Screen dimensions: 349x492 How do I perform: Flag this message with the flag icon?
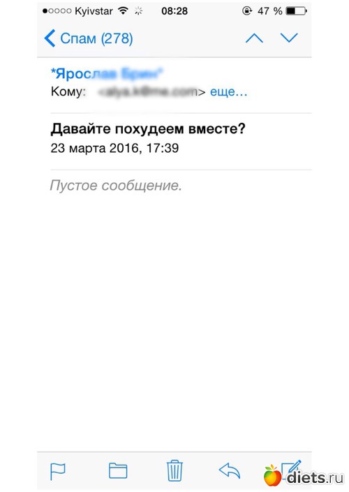[x=58, y=472]
